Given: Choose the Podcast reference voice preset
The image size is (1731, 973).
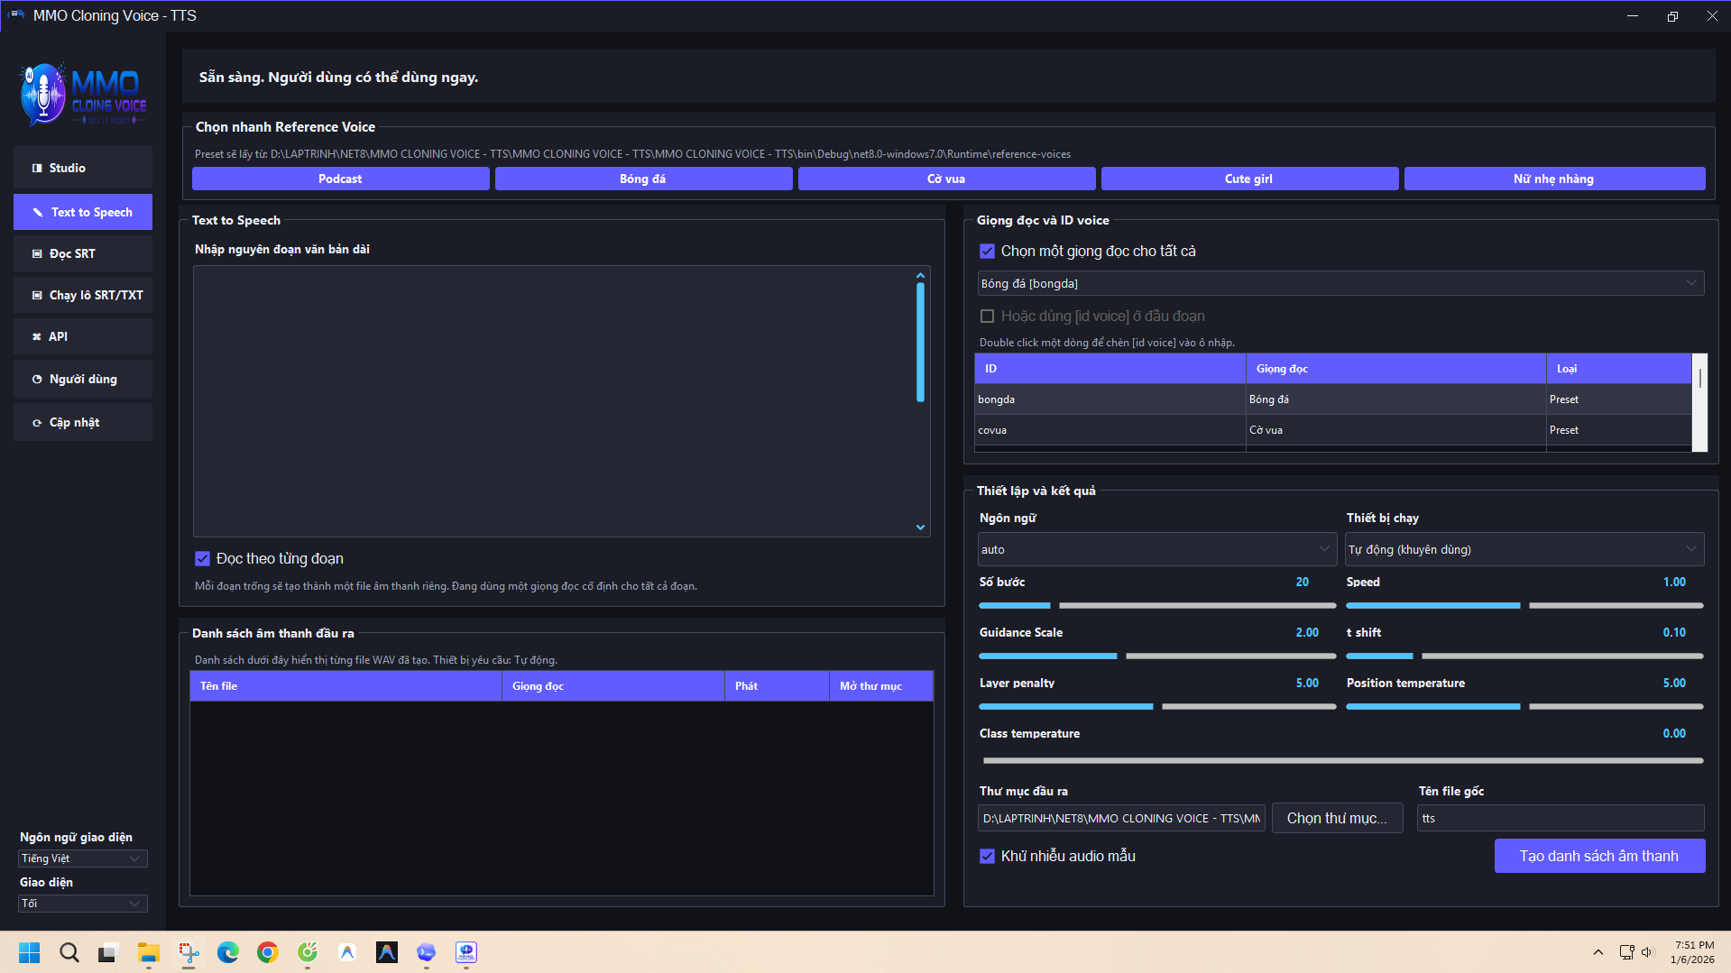Looking at the screenshot, I should (340, 179).
